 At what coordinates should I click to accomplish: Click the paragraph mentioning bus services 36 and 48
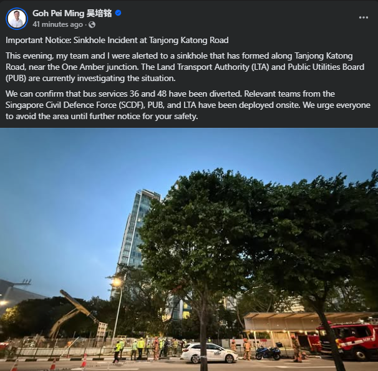tap(188, 105)
